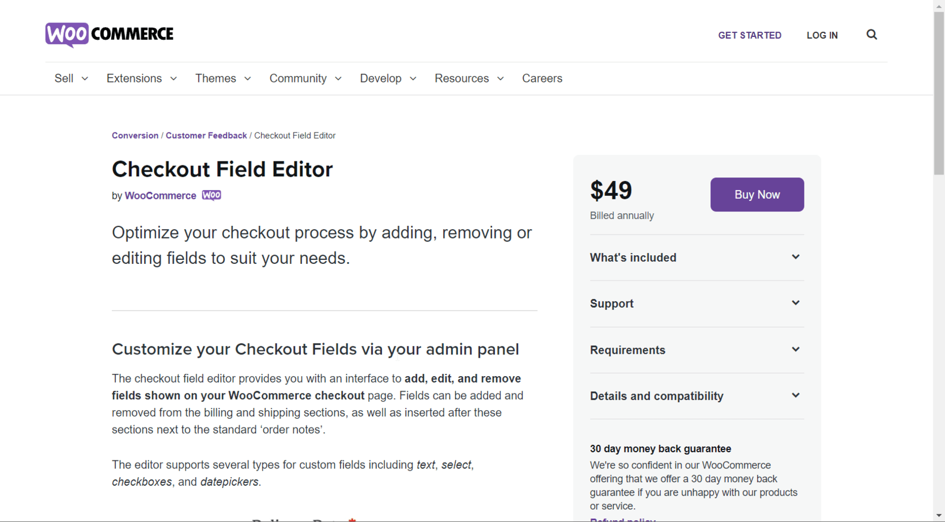
Task: Click the LOG IN link
Action: [x=822, y=35]
